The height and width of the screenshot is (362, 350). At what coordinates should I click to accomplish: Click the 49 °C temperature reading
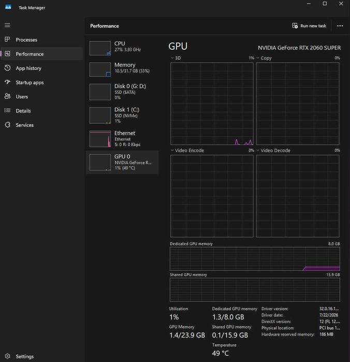pos(220,353)
